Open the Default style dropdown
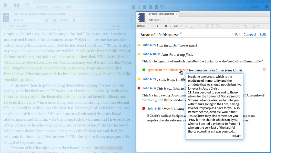Image resolution: width=285 pixels, height=153 pixels. [145, 26]
